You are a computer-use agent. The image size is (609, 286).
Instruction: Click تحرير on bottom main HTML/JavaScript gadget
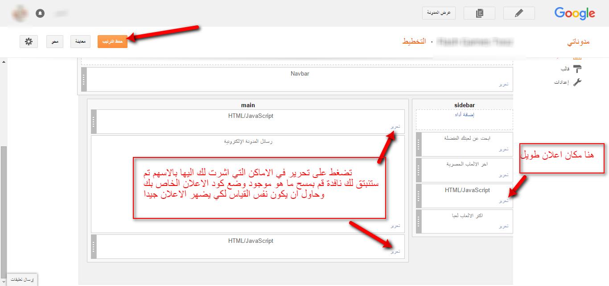(395, 252)
